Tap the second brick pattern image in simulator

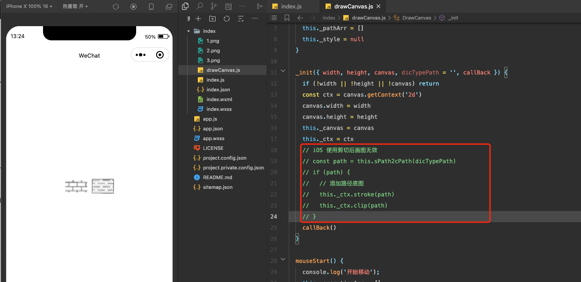(x=103, y=186)
